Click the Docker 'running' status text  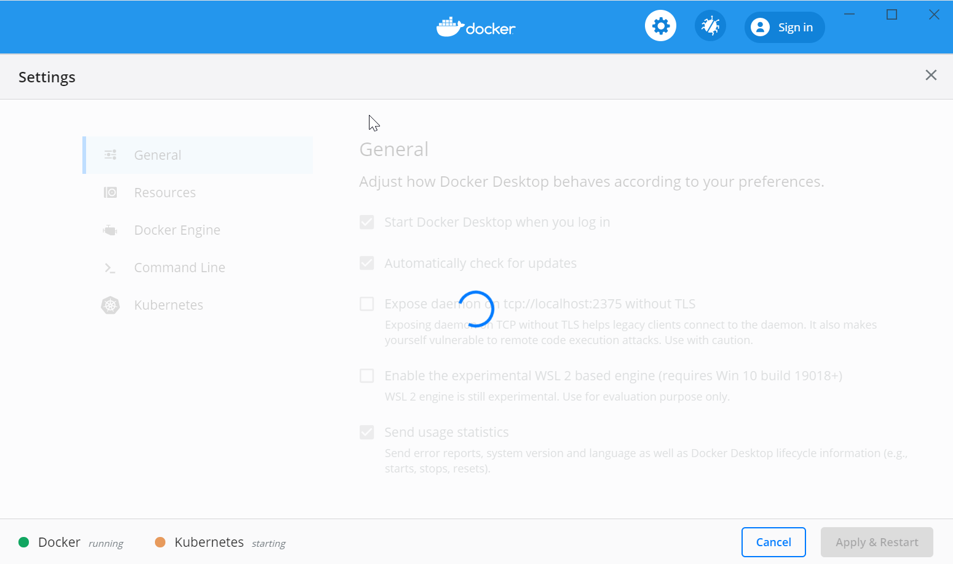pyautogui.click(x=106, y=543)
